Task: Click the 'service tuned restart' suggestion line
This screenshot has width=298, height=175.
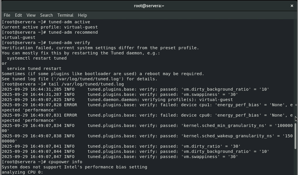Action: (34, 69)
